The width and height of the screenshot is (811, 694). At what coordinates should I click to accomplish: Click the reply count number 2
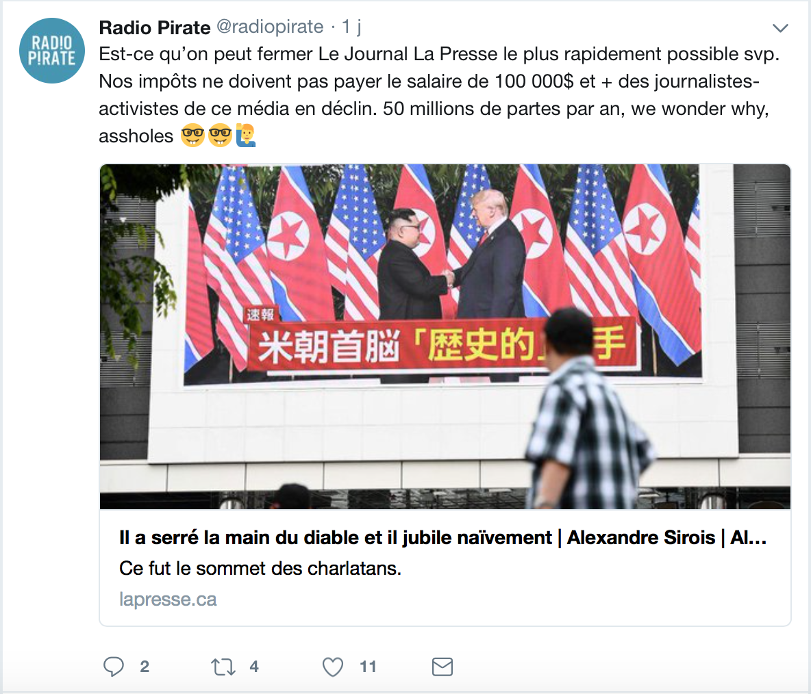click(145, 667)
